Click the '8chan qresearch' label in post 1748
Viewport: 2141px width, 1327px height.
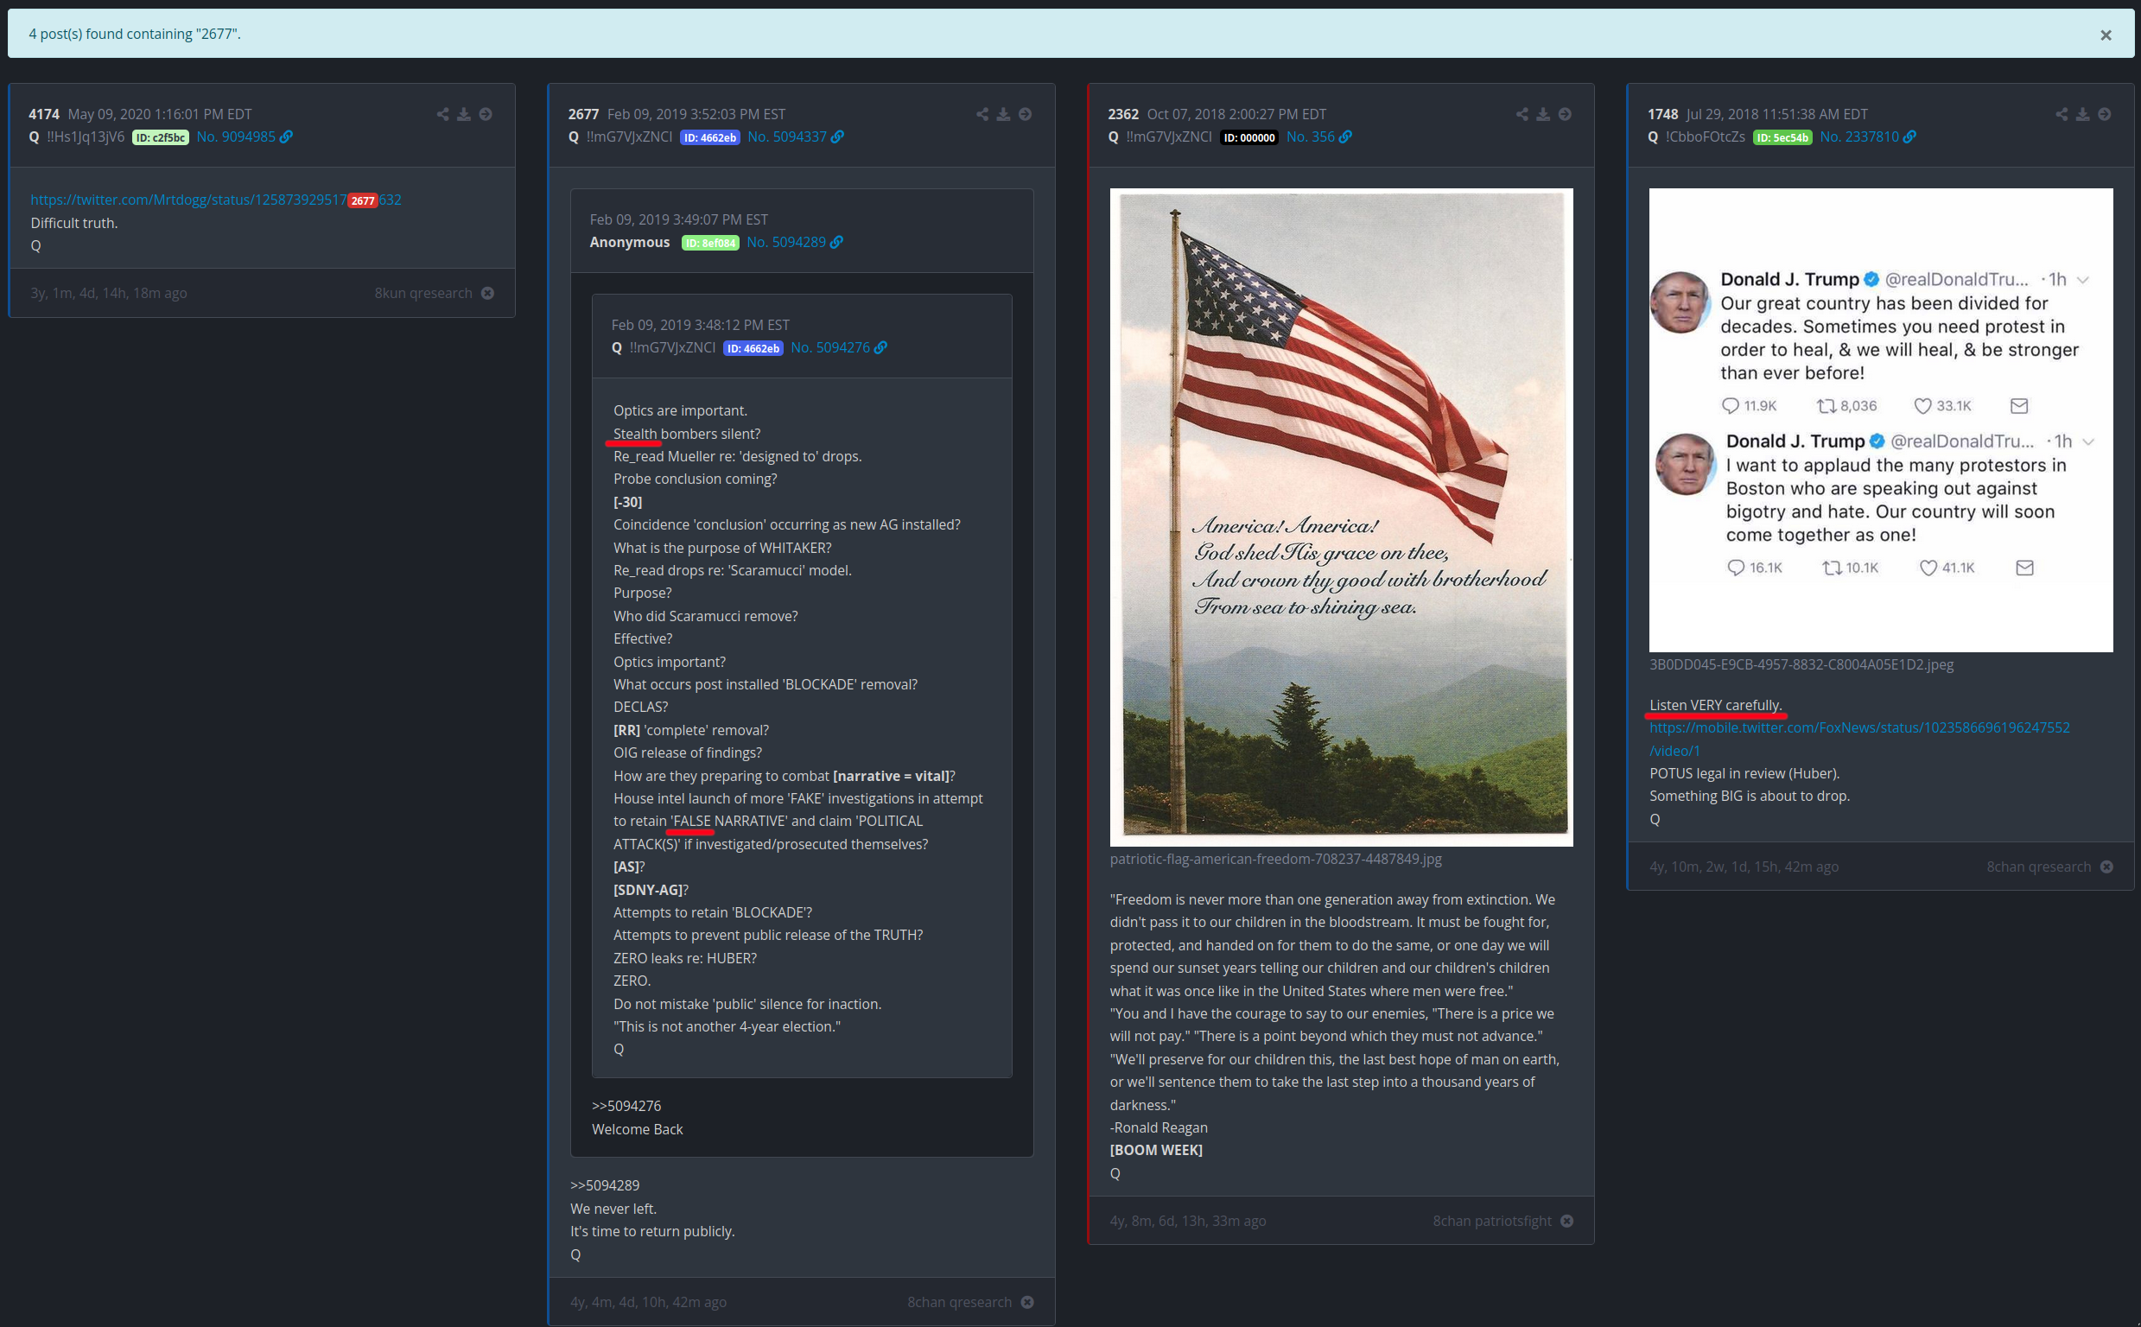click(2038, 867)
